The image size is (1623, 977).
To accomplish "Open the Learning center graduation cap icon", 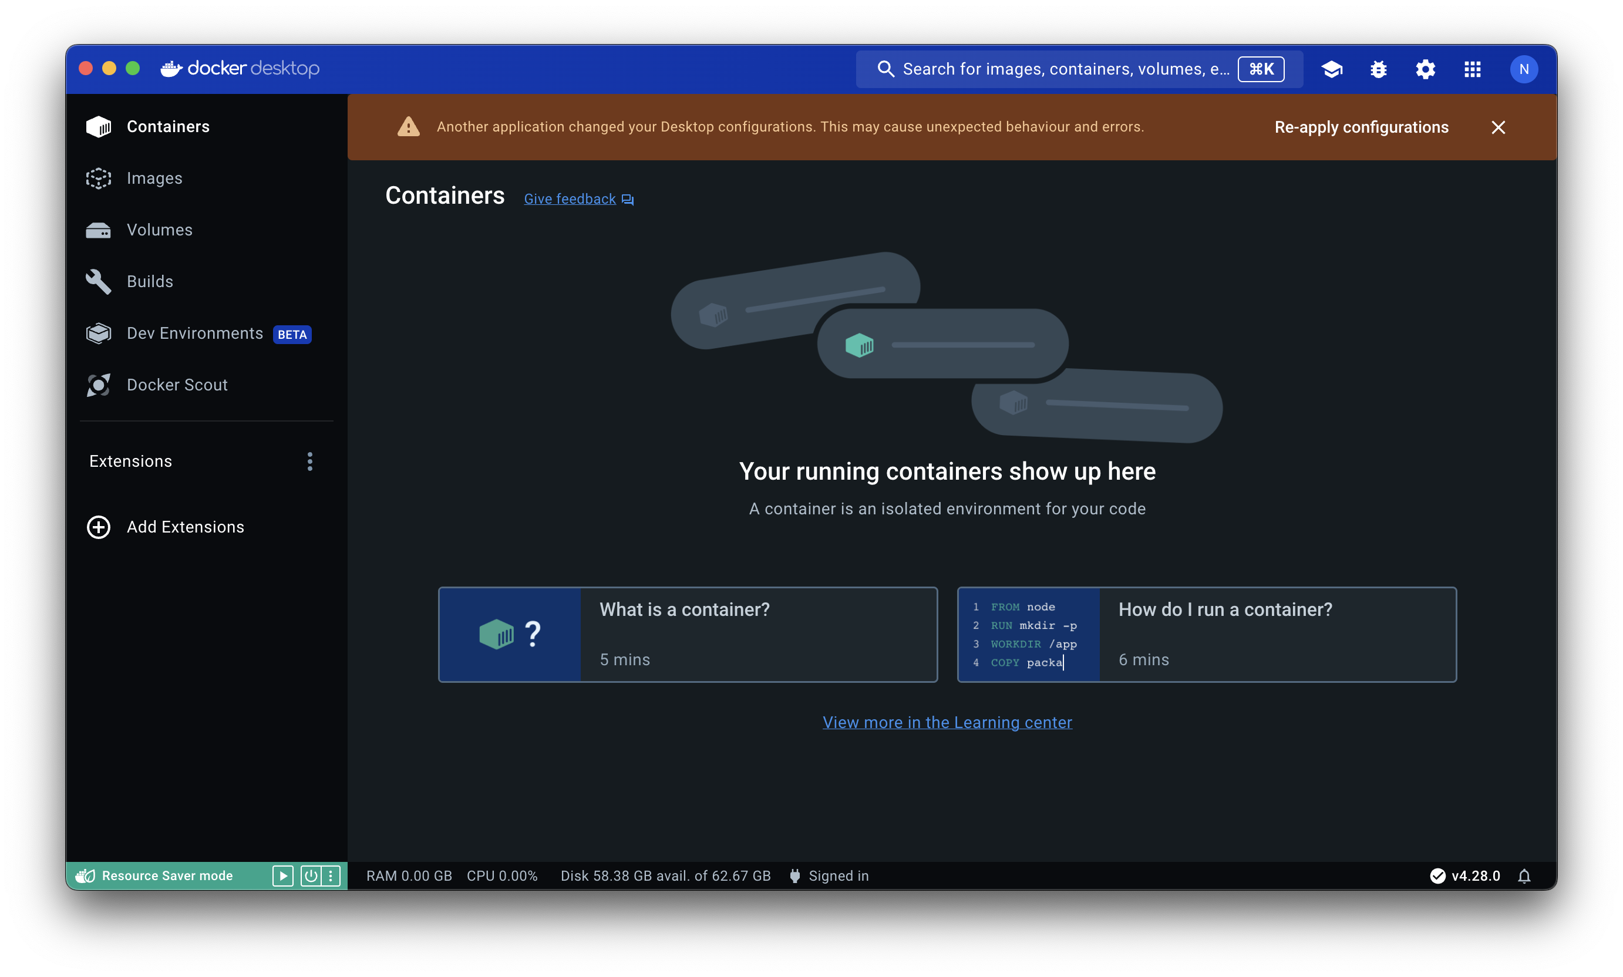I will click(x=1331, y=69).
